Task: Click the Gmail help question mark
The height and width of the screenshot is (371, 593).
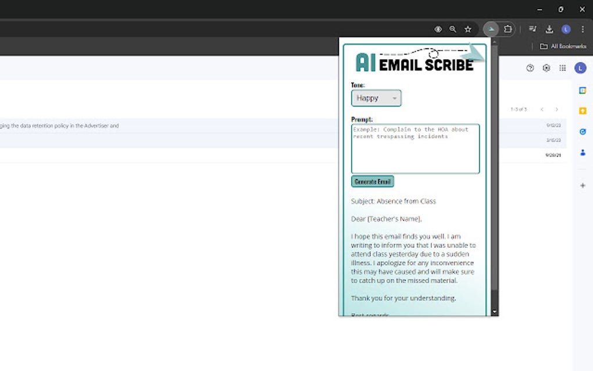Action: coord(530,68)
